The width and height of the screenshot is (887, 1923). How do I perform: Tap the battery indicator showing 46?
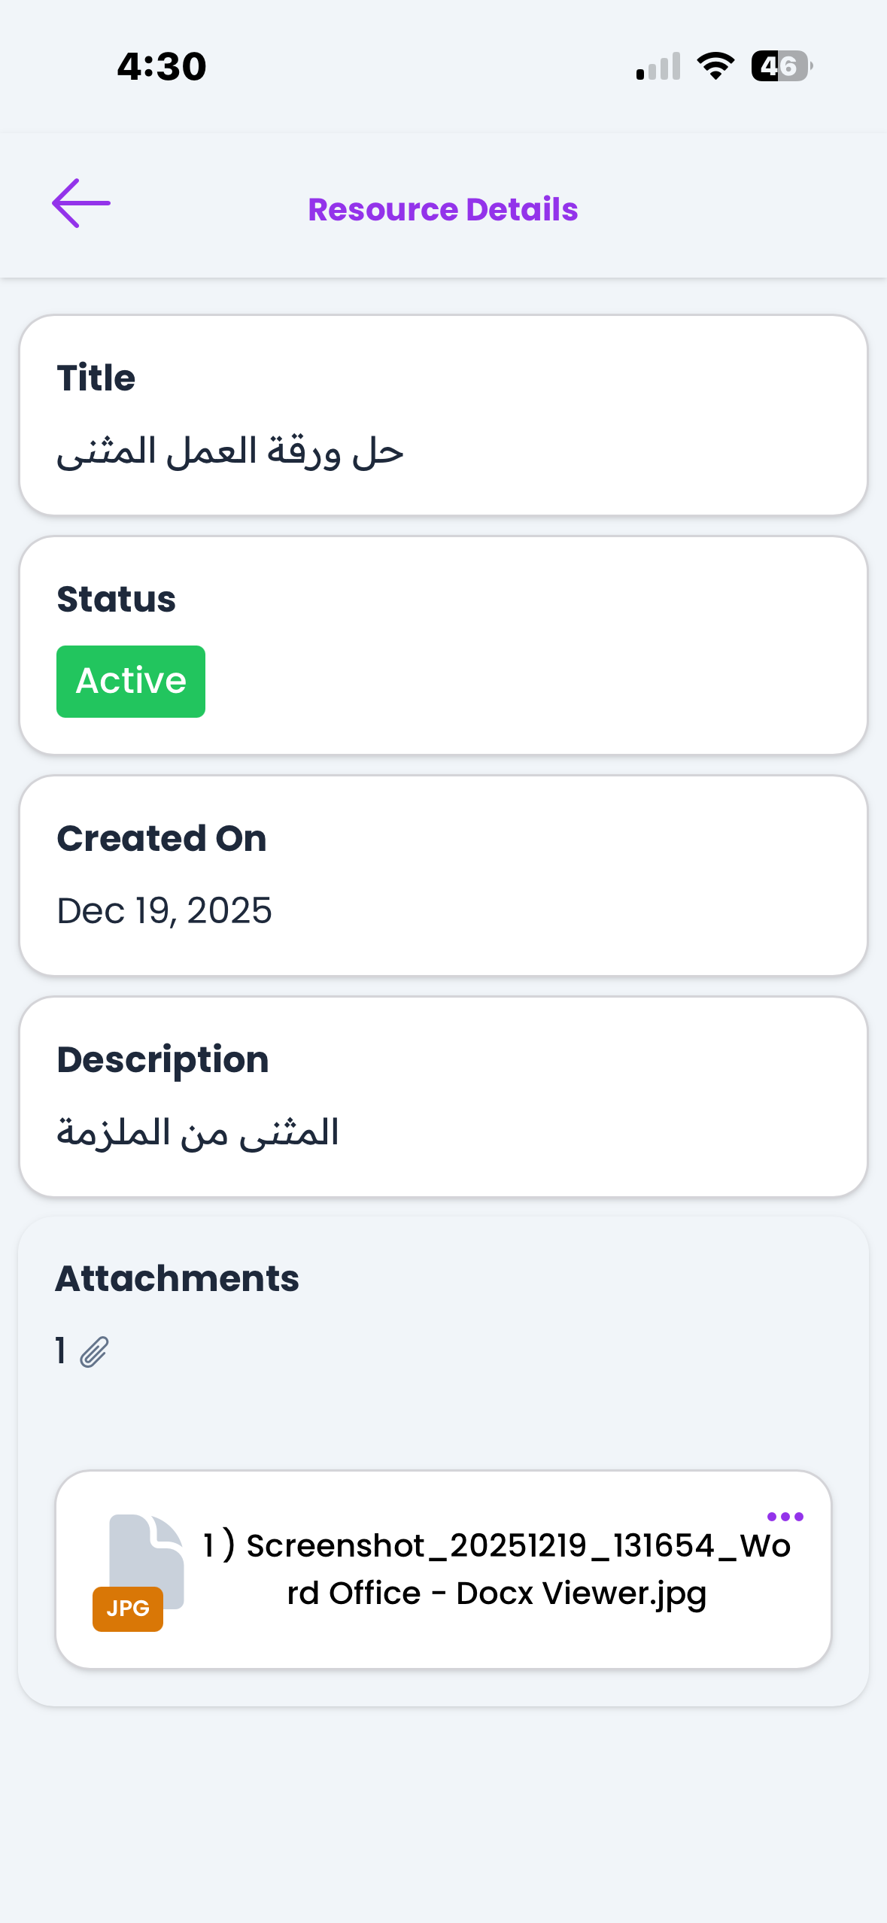click(x=781, y=66)
